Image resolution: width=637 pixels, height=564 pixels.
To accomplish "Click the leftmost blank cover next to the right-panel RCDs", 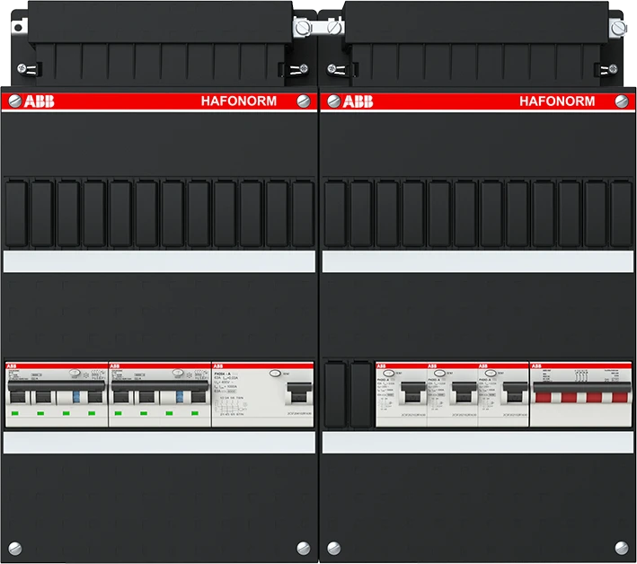I will (x=334, y=392).
